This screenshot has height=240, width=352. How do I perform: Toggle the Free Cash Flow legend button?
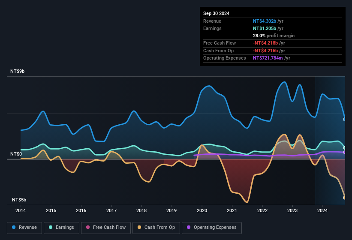click(x=106, y=228)
